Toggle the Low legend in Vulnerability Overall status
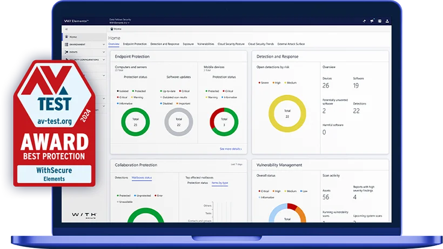Screen dimensions: 443x249 point(304,191)
